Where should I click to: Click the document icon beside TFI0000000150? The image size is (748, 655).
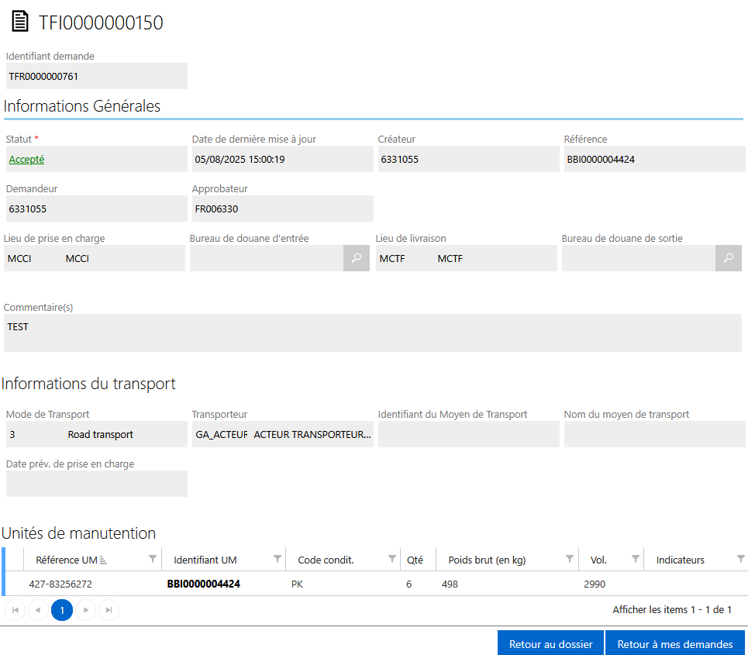click(20, 22)
